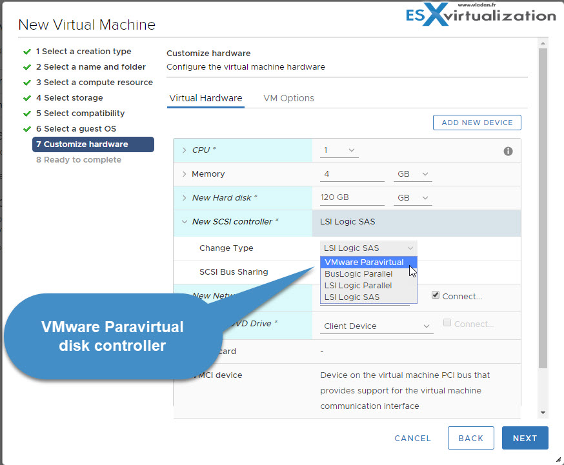Select LSI Logic SAS list option

[368, 297]
